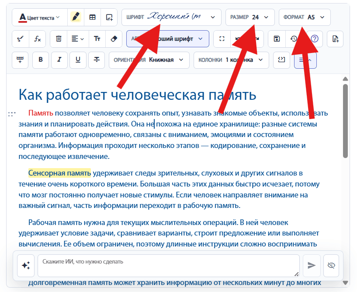Toggle fullscreen mode icon
357x292 pixels.
coord(222,39)
